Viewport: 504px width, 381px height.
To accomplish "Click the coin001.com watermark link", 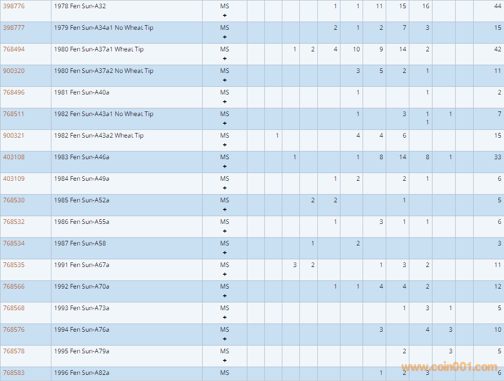I will click(449, 367).
